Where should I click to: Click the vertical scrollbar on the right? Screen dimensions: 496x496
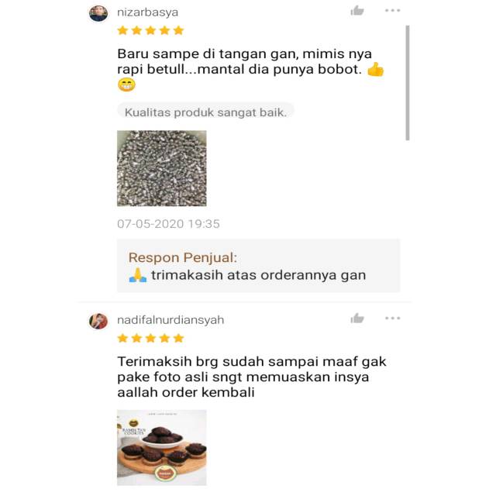[408, 83]
